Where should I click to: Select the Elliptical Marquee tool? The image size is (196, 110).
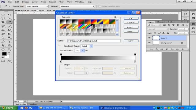pos(3,15)
